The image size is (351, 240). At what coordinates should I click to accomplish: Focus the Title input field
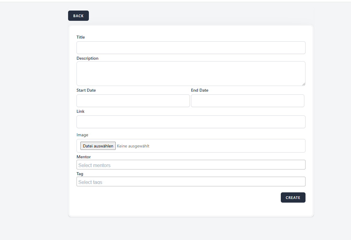point(191,48)
